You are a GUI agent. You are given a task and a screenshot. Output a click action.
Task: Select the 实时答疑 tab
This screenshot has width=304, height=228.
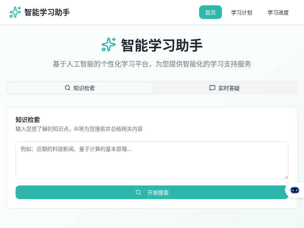tap(225, 88)
